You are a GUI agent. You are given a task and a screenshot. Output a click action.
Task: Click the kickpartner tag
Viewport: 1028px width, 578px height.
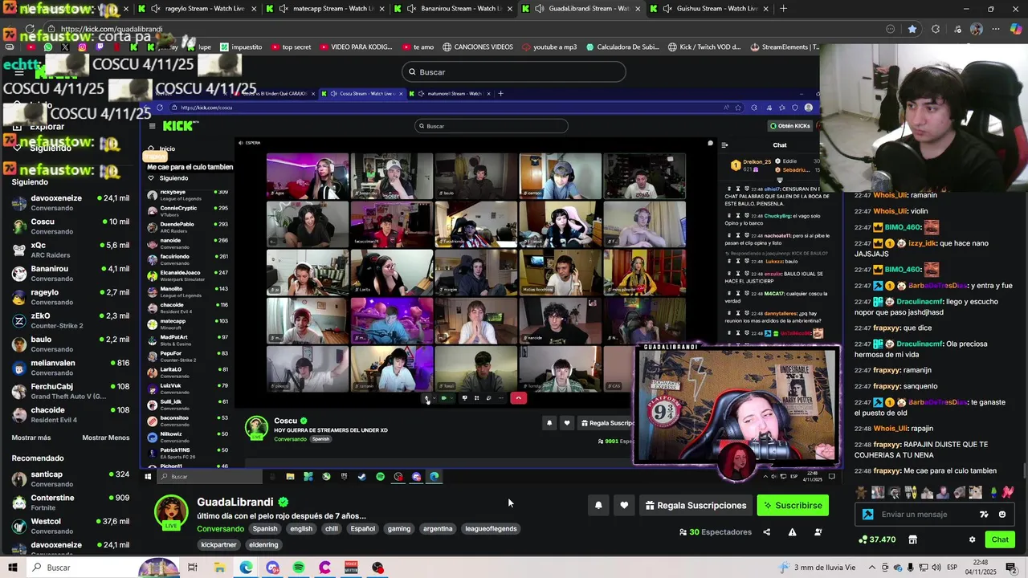[x=218, y=545]
